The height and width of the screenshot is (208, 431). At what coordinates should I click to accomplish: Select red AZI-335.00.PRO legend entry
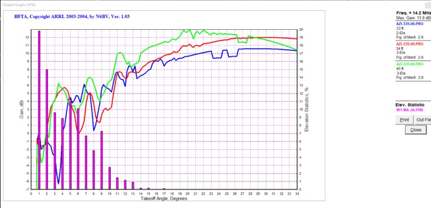(x=410, y=44)
